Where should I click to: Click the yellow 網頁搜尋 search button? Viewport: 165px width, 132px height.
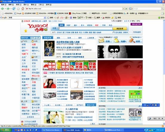click(120, 29)
